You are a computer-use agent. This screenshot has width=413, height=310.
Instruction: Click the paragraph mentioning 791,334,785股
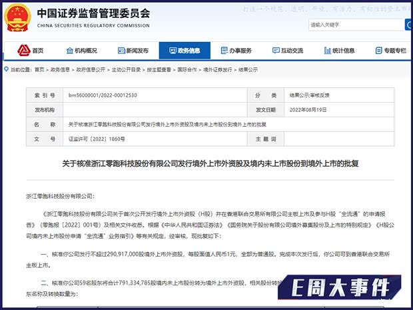[x=153, y=288]
